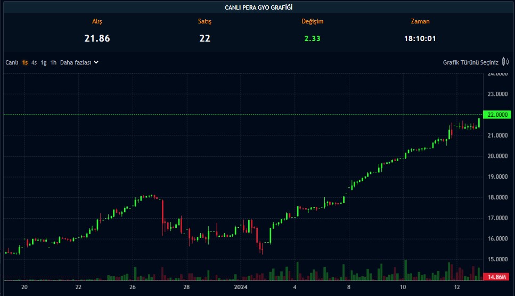Switch to the 1g timeframe
The height and width of the screenshot is (296, 515).
44,62
